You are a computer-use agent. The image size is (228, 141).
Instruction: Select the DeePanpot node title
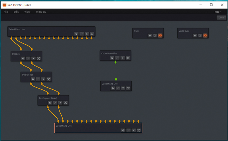tap(28, 75)
